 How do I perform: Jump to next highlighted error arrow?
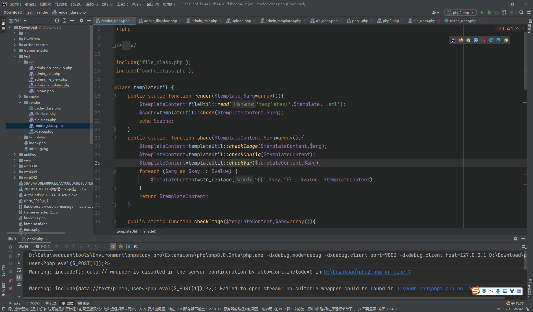tap(523, 28)
